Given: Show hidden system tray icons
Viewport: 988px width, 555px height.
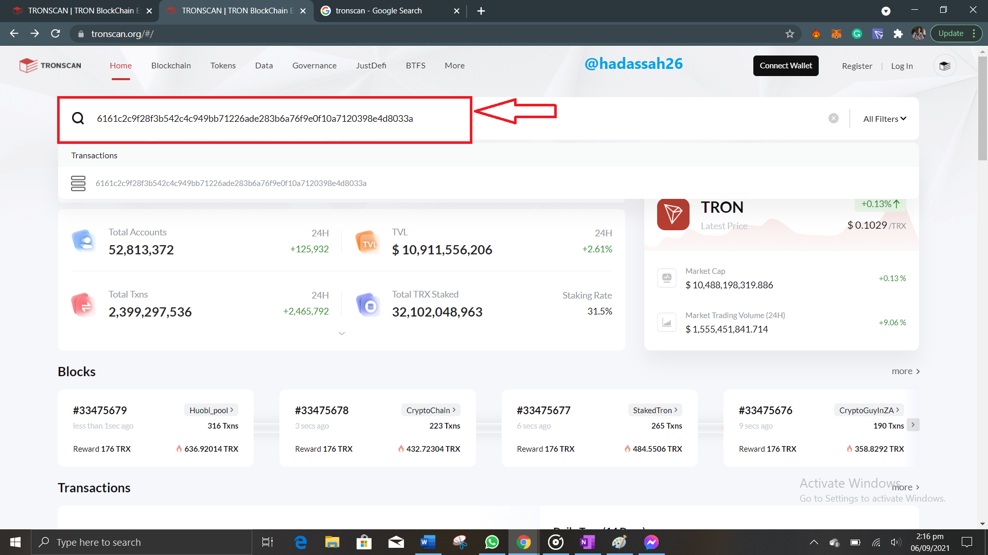Looking at the screenshot, I should (x=814, y=542).
